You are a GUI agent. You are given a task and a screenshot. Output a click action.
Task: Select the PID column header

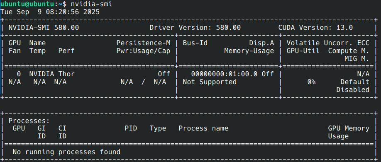click(x=131, y=128)
